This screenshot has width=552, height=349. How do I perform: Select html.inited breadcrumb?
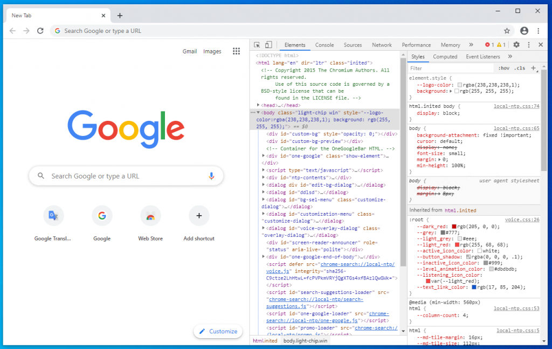(265, 340)
